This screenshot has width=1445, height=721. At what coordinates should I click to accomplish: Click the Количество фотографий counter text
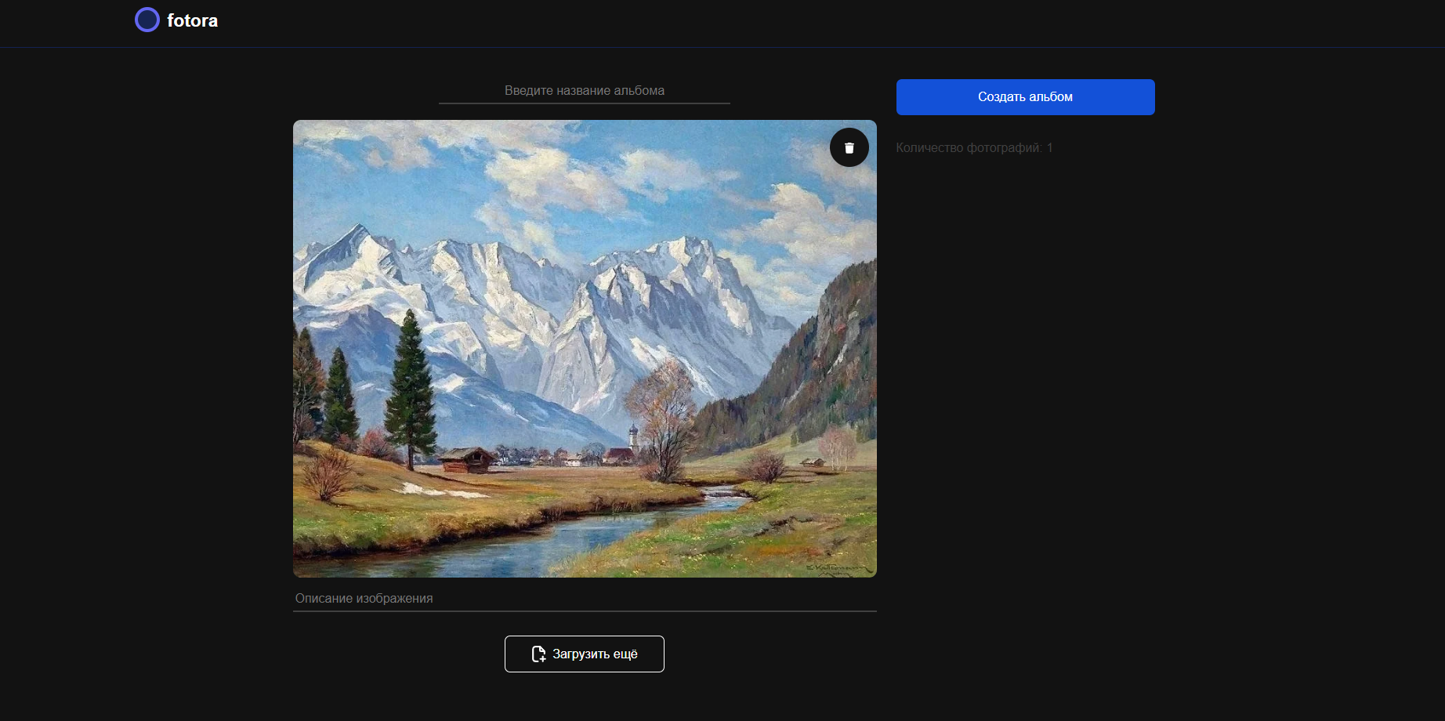pos(974,147)
